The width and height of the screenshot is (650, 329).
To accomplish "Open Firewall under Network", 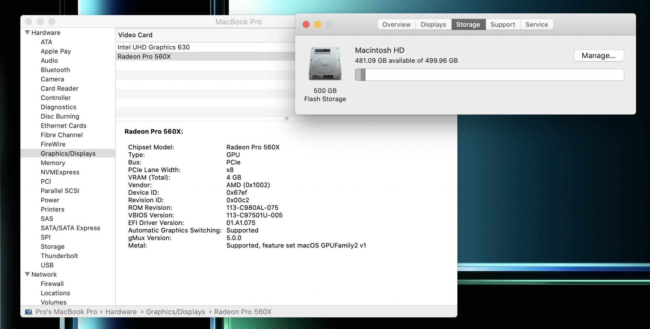I will [x=52, y=284].
